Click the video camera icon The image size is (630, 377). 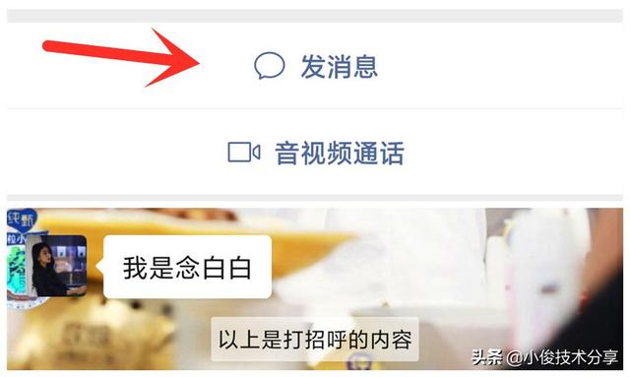pos(244,152)
